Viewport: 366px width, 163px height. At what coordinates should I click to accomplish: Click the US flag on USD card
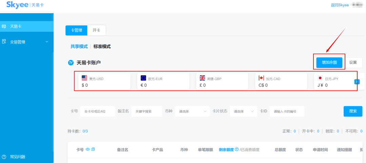tap(84, 78)
